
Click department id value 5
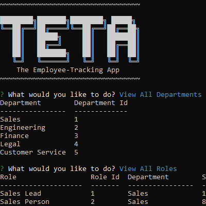click(76, 152)
